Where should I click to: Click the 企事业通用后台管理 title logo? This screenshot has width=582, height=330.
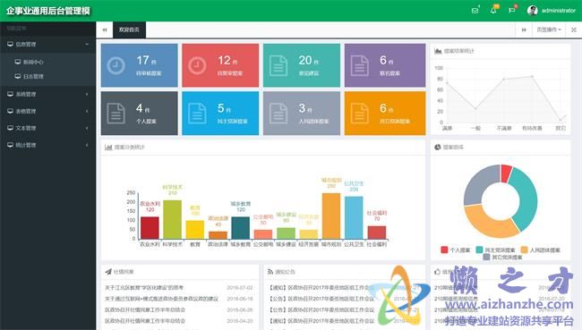pyautogui.click(x=47, y=11)
